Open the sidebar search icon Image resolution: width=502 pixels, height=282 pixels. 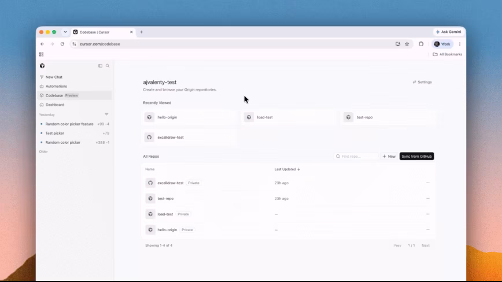108,66
